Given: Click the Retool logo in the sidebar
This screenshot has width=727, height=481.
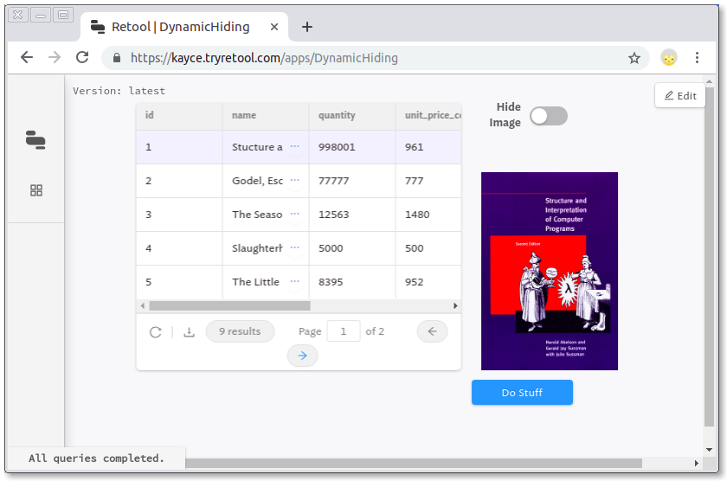Looking at the screenshot, I should (x=35, y=140).
